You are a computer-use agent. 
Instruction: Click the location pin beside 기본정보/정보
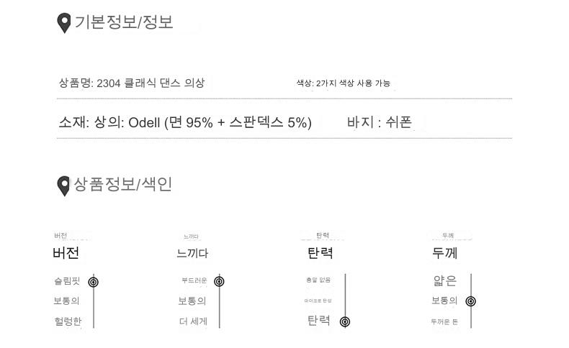pos(64,23)
